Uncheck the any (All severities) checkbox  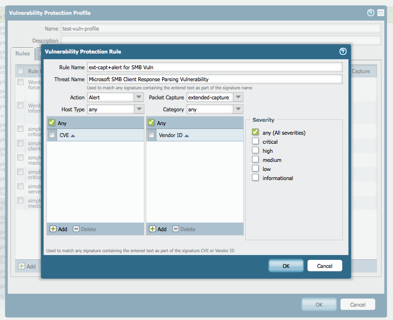point(255,132)
